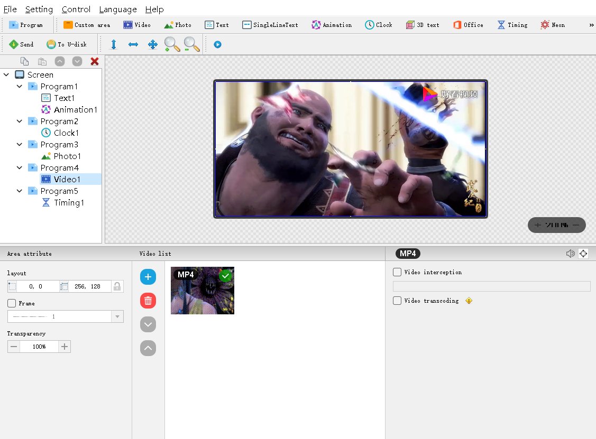Viewport: 596px width, 439px height.
Task: Toggle the layout size lock icon
Action: point(117,286)
